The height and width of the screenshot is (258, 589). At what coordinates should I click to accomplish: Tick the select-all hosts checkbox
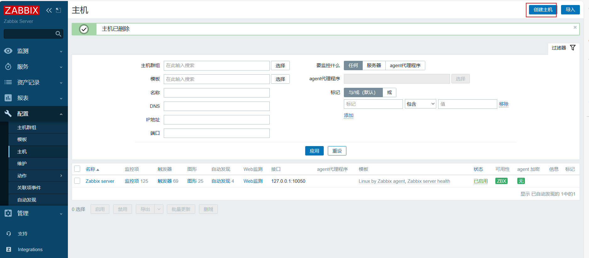click(x=77, y=169)
